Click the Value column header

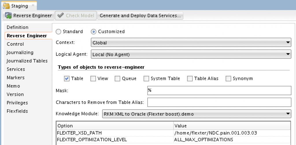point(232,126)
